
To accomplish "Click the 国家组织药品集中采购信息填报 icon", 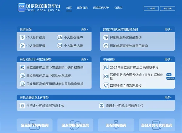I will pyautogui.click(x=22, y=76).
